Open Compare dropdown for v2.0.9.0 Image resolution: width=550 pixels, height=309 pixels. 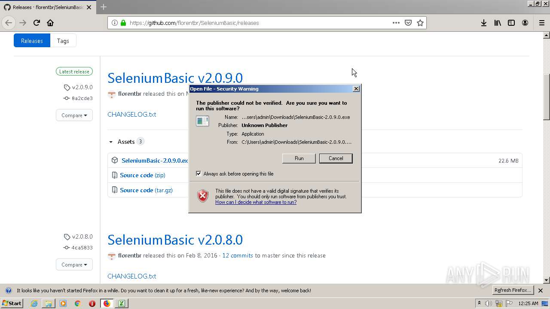pyautogui.click(x=74, y=115)
